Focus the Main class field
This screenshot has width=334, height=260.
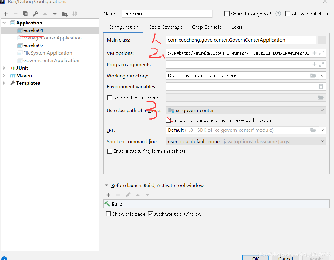(x=241, y=40)
